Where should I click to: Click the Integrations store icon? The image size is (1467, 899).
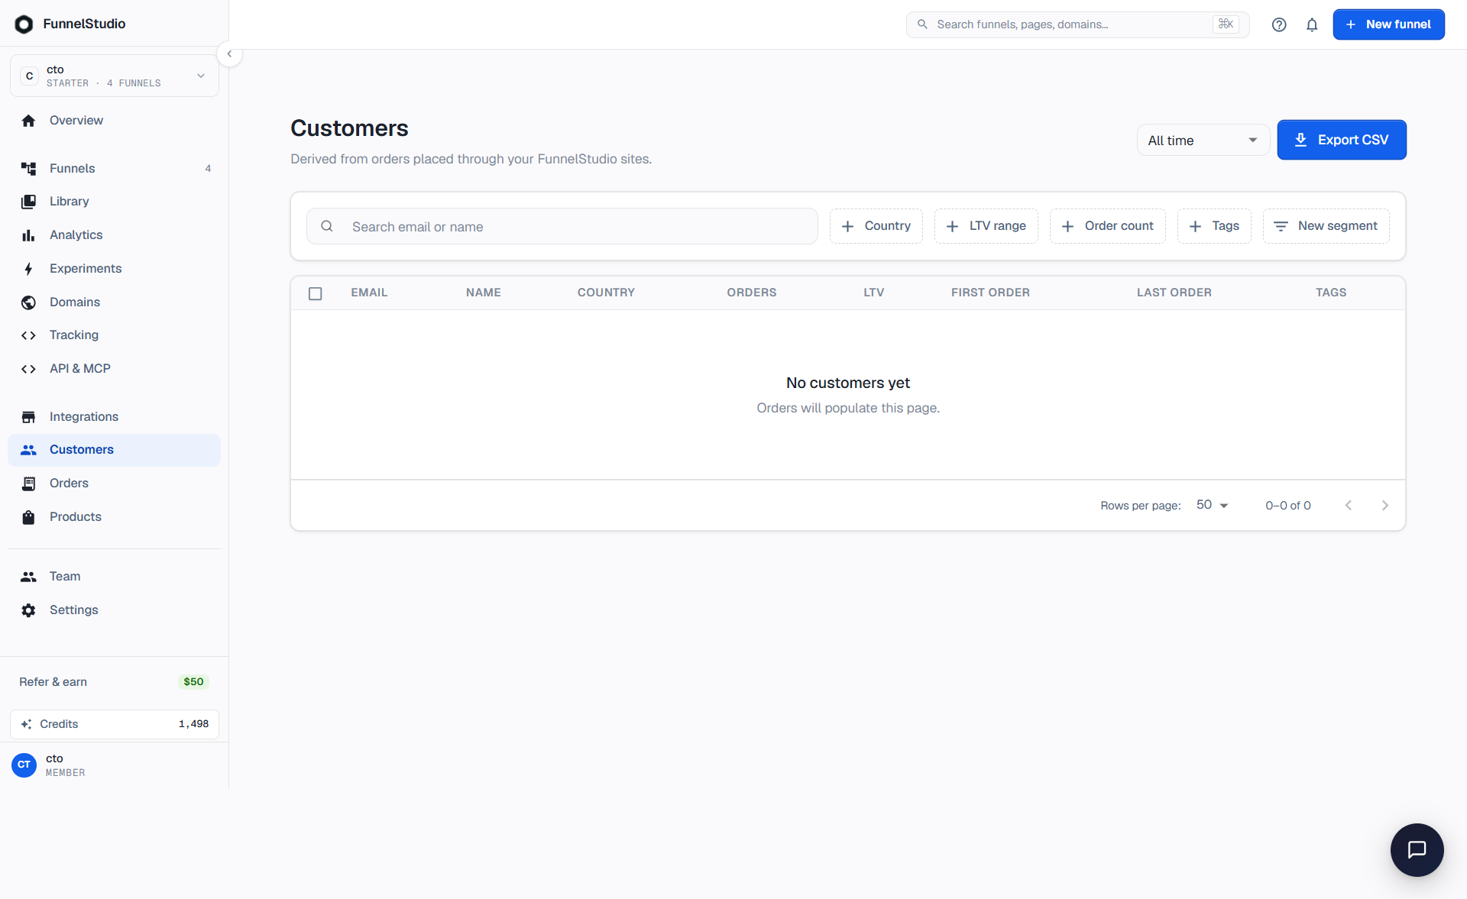pyautogui.click(x=28, y=417)
